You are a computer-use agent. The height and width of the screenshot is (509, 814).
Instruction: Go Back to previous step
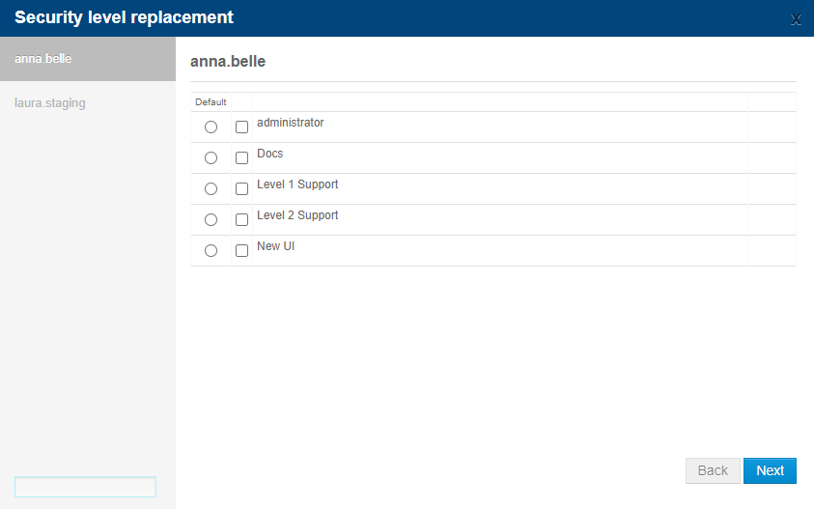click(713, 470)
